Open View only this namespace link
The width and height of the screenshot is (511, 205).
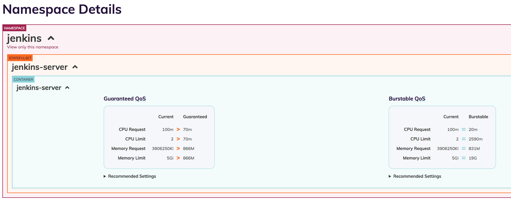(33, 47)
